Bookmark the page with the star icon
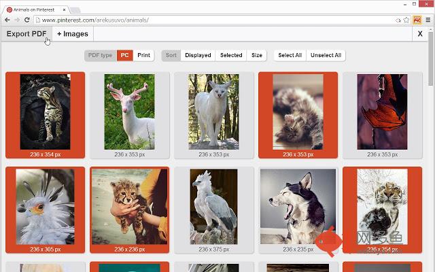Image resolution: width=435 pixels, height=272 pixels. click(406, 20)
